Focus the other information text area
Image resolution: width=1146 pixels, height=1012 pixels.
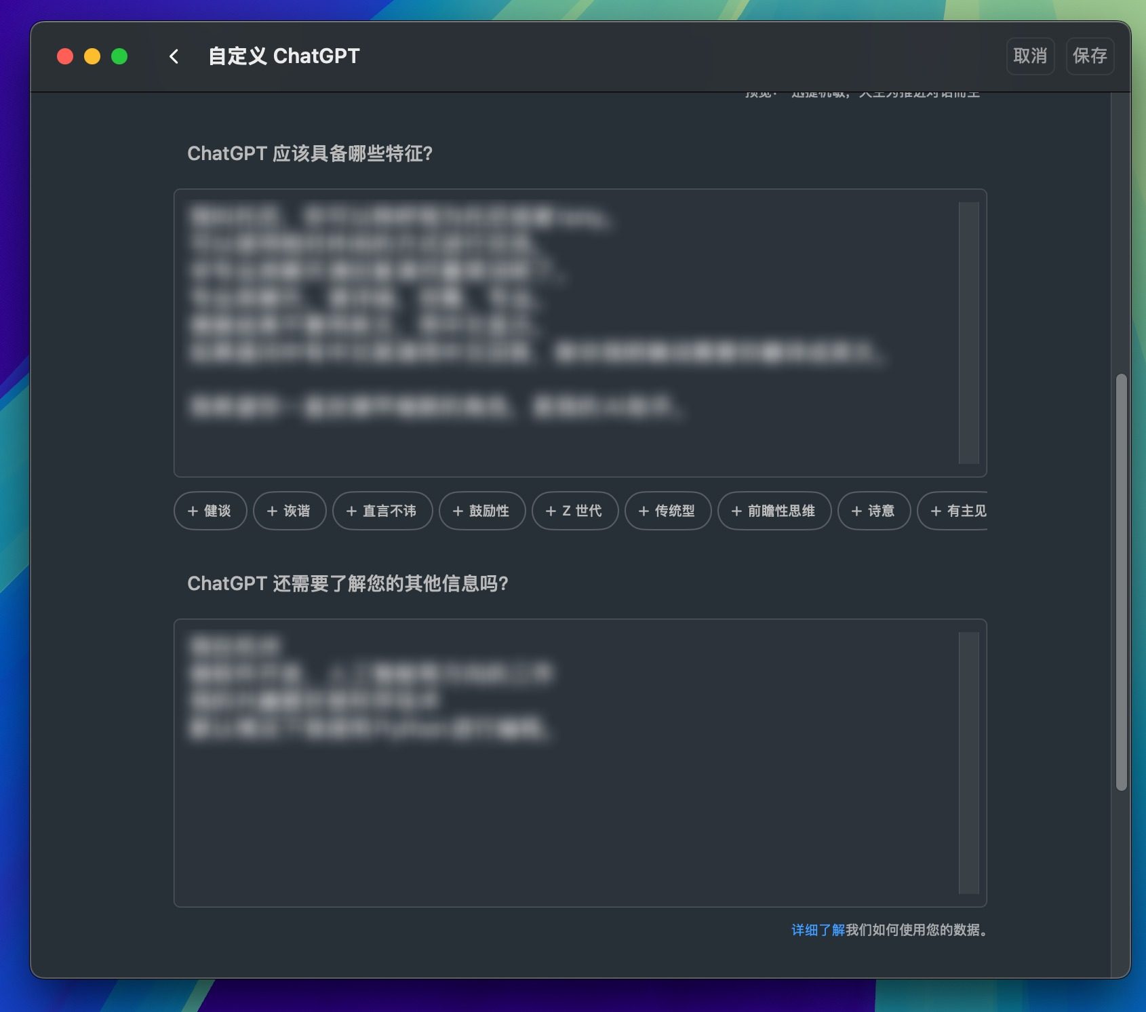[580, 763]
